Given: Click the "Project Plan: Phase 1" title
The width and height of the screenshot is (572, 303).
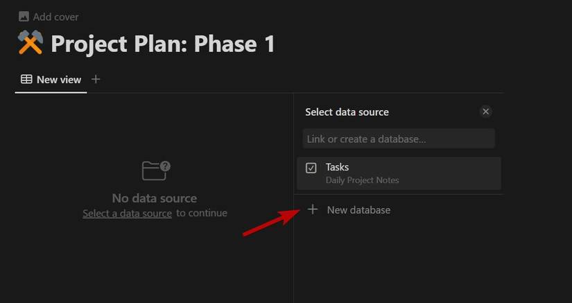Looking at the screenshot, I should coord(163,44).
